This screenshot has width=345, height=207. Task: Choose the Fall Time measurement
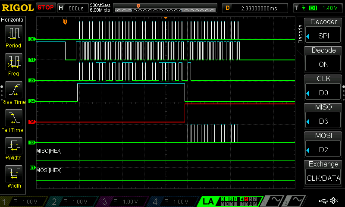(13, 119)
